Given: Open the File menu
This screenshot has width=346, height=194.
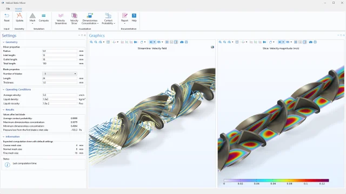Looking at the screenshot, I should 8,9.
